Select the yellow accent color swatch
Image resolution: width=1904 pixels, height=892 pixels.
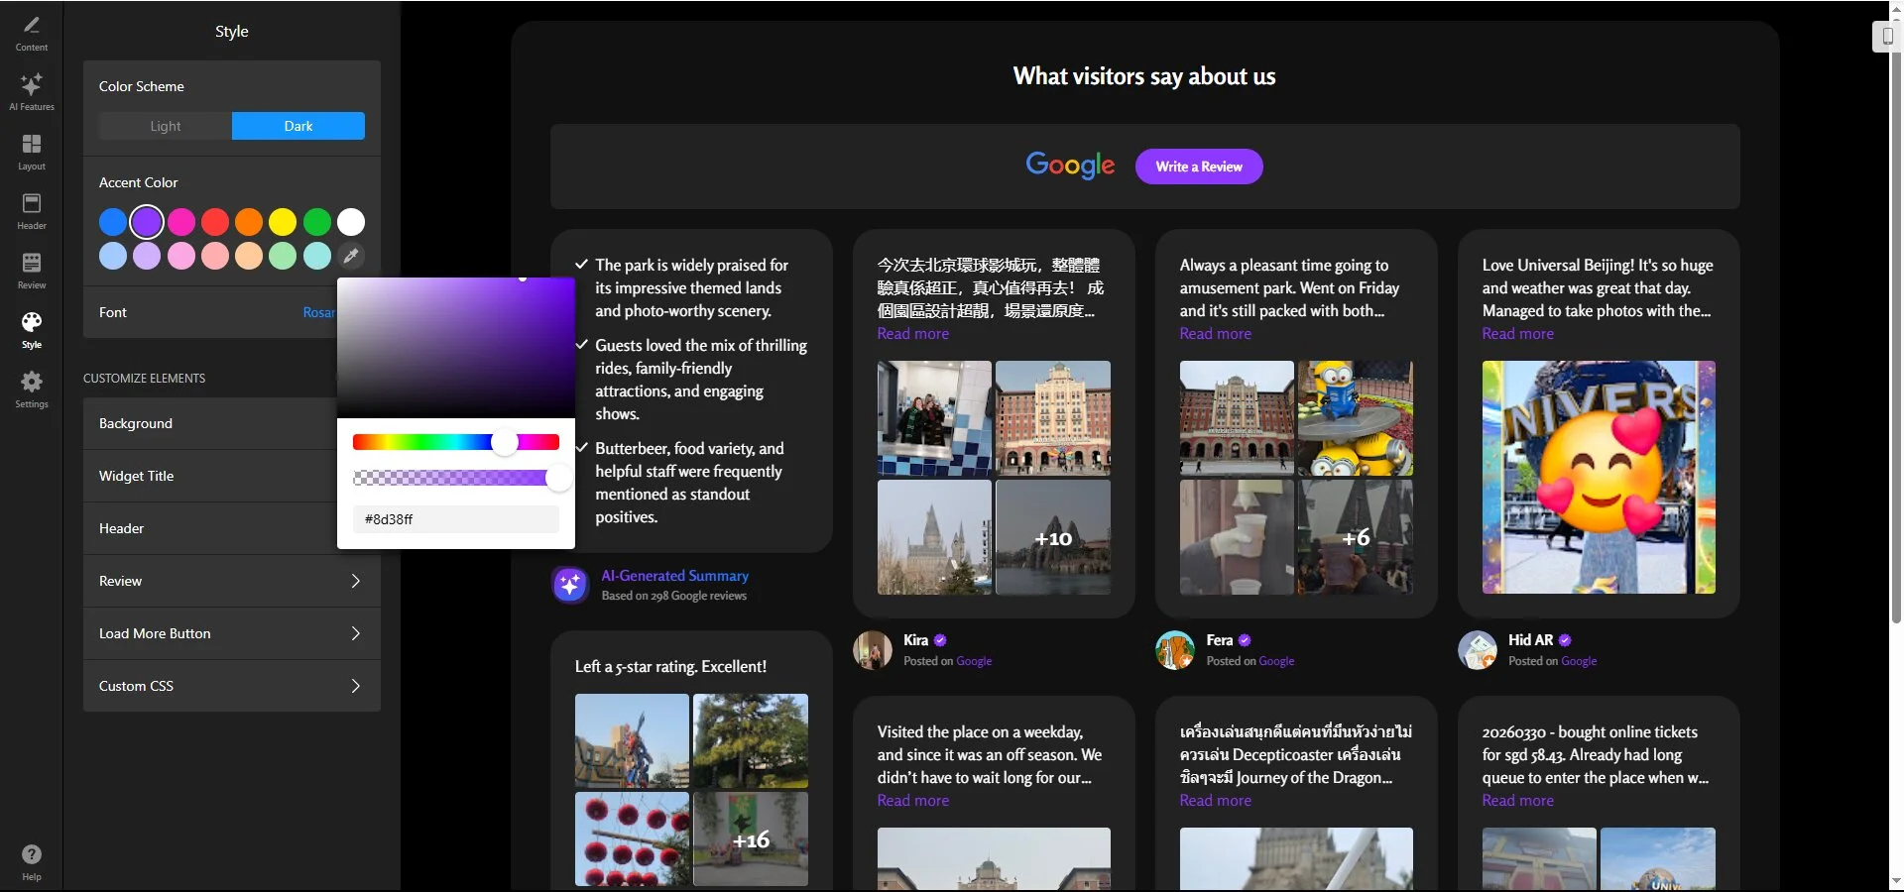tap(283, 222)
